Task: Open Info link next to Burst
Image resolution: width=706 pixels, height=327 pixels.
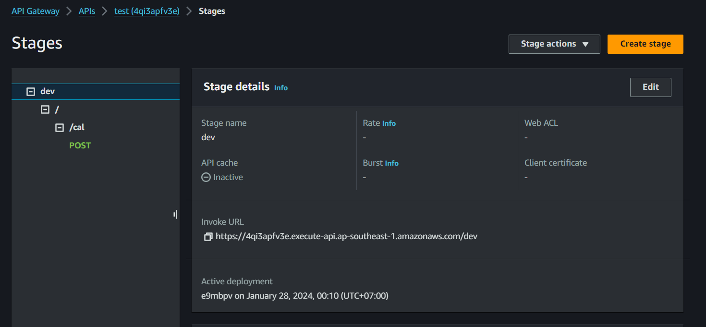Action: (x=391, y=163)
